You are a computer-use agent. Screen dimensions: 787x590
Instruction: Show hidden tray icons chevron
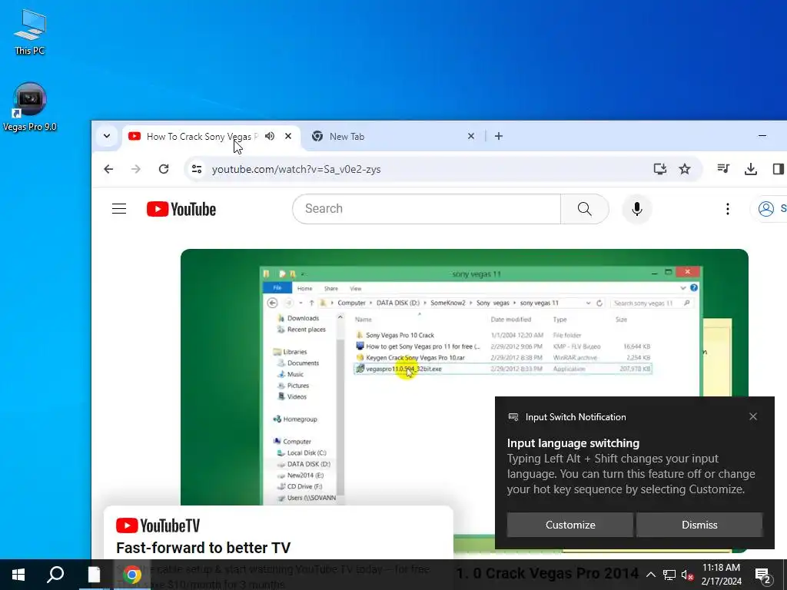point(650,575)
